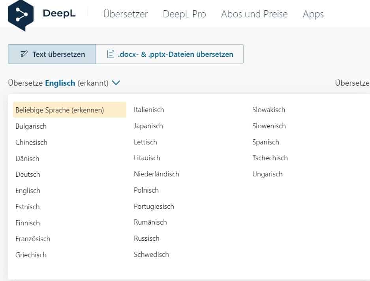Open the Übersetzer menu item
The width and height of the screenshot is (370, 281).
click(x=126, y=14)
